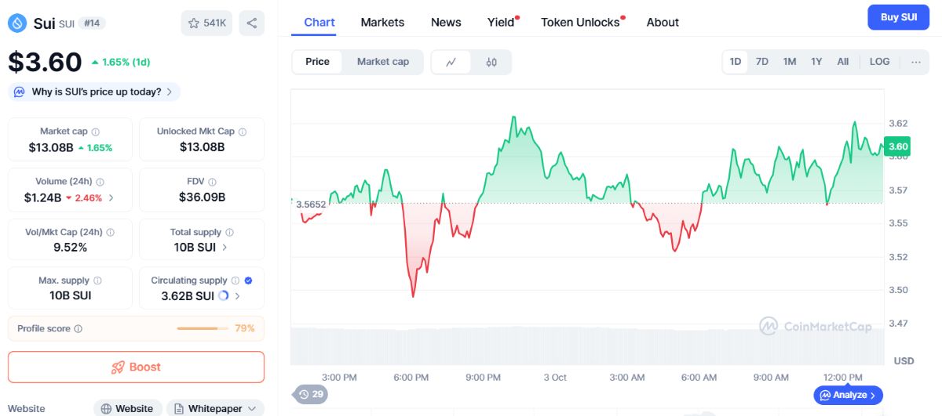Screen dimensions: 942x416
Task: Set chart range to 1D
Action: point(736,61)
